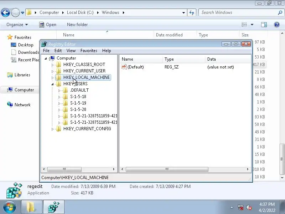This screenshot has width=285, height=214.
Task: Collapse the HKEY_USERS key
Action: [x=52, y=84]
